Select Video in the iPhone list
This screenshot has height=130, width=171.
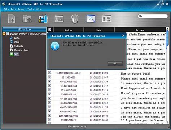point(17,42)
